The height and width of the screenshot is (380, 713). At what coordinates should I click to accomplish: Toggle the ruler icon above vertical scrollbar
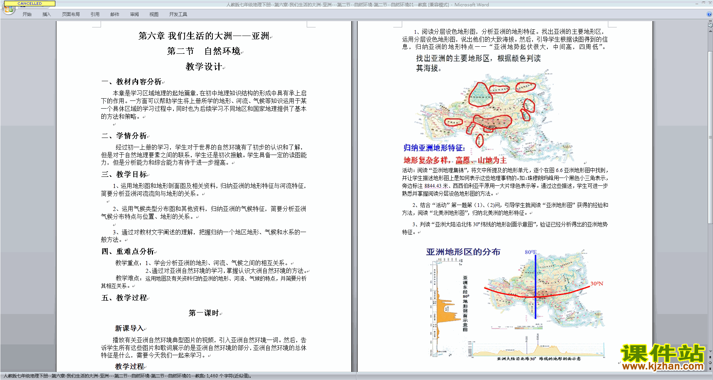(710, 25)
